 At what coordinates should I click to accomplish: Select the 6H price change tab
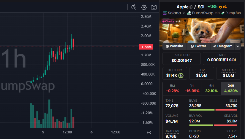coord(211,88)
